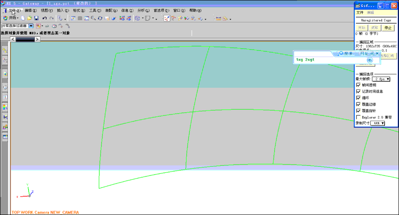This screenshot has height=215, width=399.
Task: Open the 工具 menu
Action: pos(95,11)
